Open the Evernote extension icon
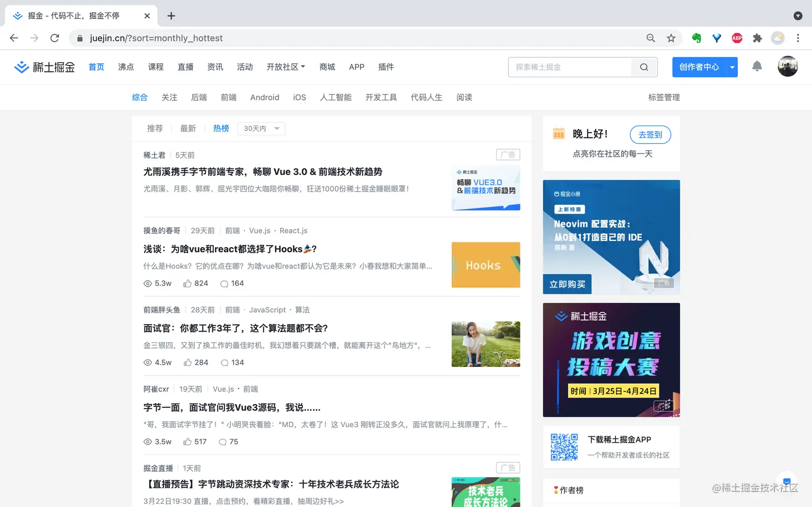 [697, 38]
